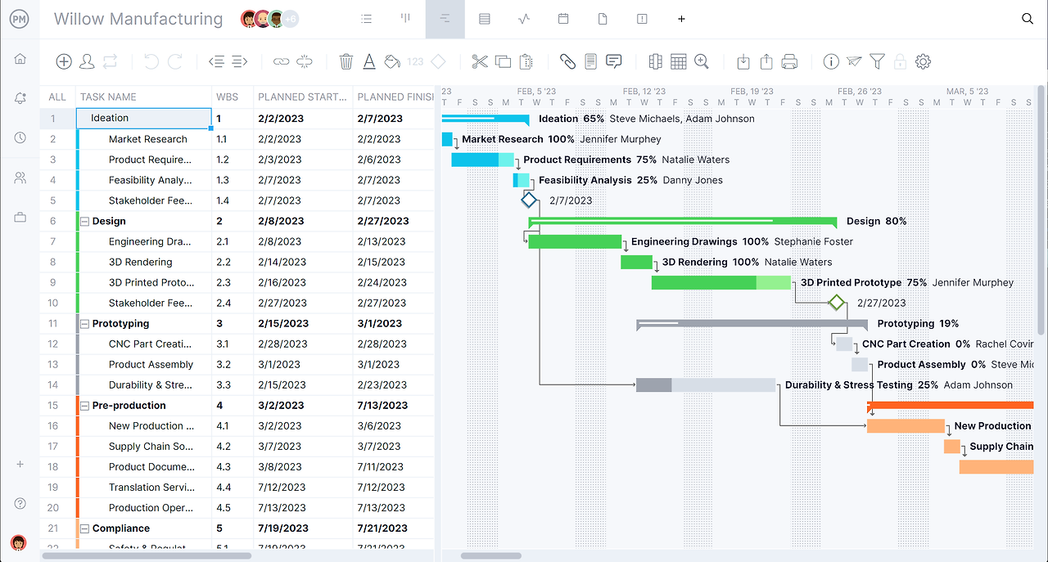Open calendar view tab
This screenshot has width=1048, height=562.
click(x=563, y=19)
